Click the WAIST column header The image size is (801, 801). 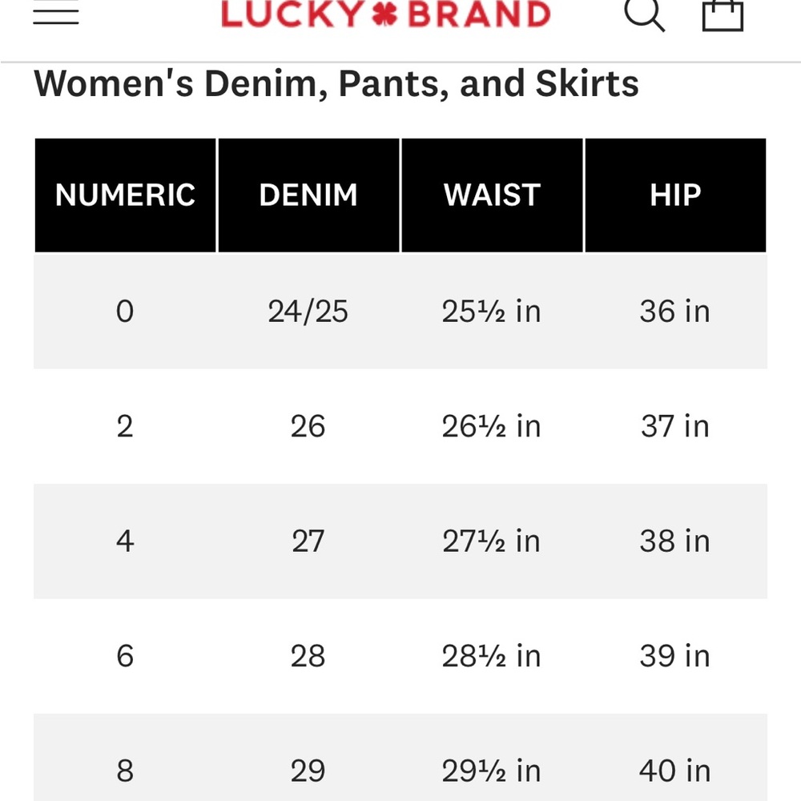point(492,195)
